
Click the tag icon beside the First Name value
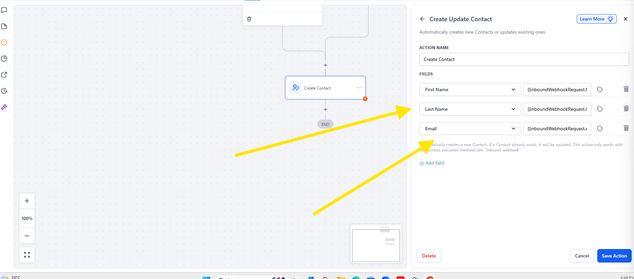[600, 90]
